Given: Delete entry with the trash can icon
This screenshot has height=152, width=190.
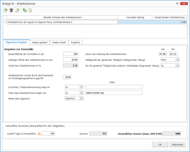Looking at the screenshot, I should pyautogui.click(x=11, y=11).
